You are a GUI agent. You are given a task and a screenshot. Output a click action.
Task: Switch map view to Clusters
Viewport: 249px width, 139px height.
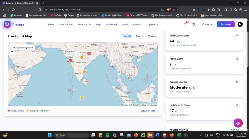pos(152,36)
